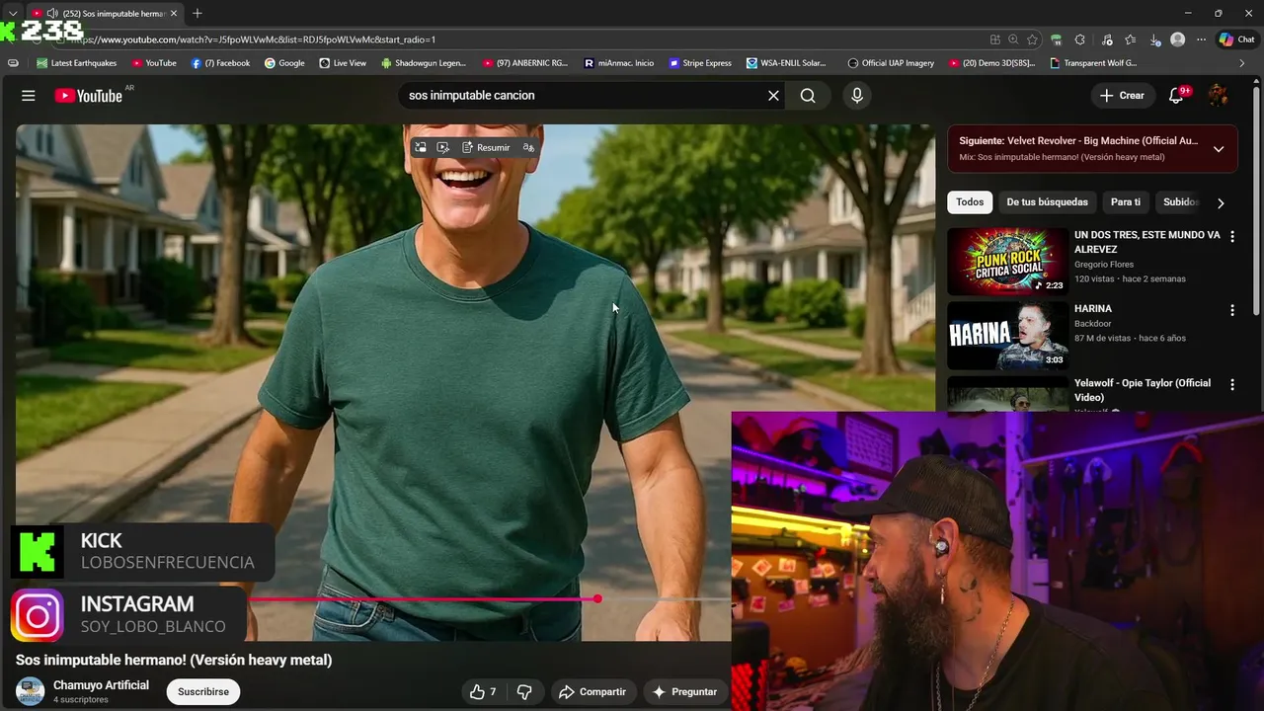Go to the YouTube home logo
Screen dimensions: 1264x711
pos(88,96)
